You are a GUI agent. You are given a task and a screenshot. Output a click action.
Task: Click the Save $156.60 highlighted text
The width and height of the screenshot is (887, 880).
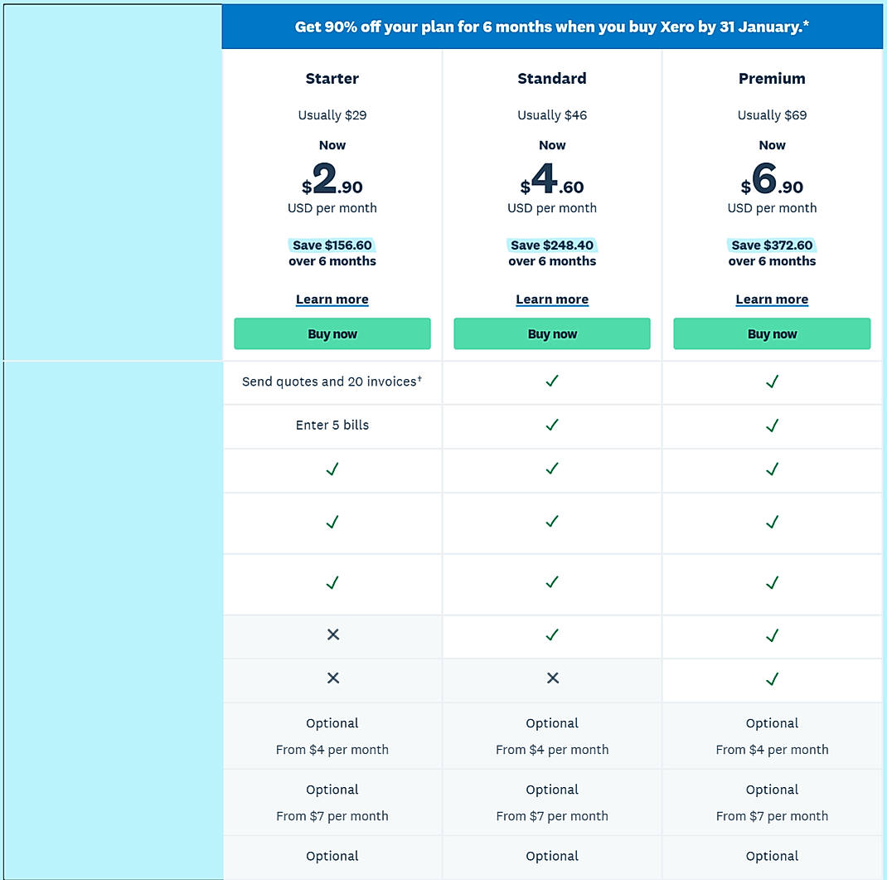pos(332,246)
